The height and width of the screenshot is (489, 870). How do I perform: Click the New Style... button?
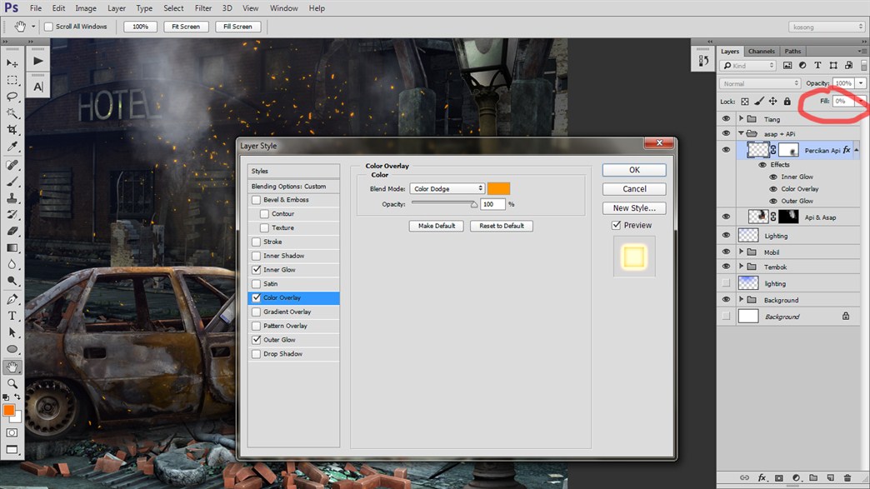pos(634,208)
